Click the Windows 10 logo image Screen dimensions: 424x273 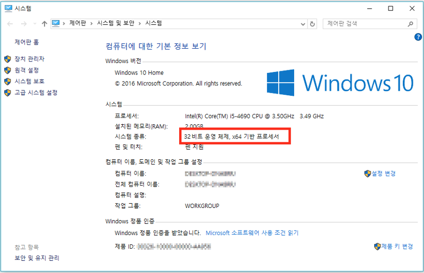(x=340, y=83)
